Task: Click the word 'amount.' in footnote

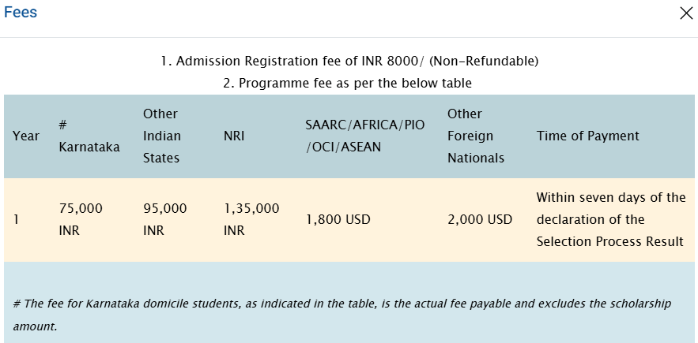Action: tap(35, 325)
